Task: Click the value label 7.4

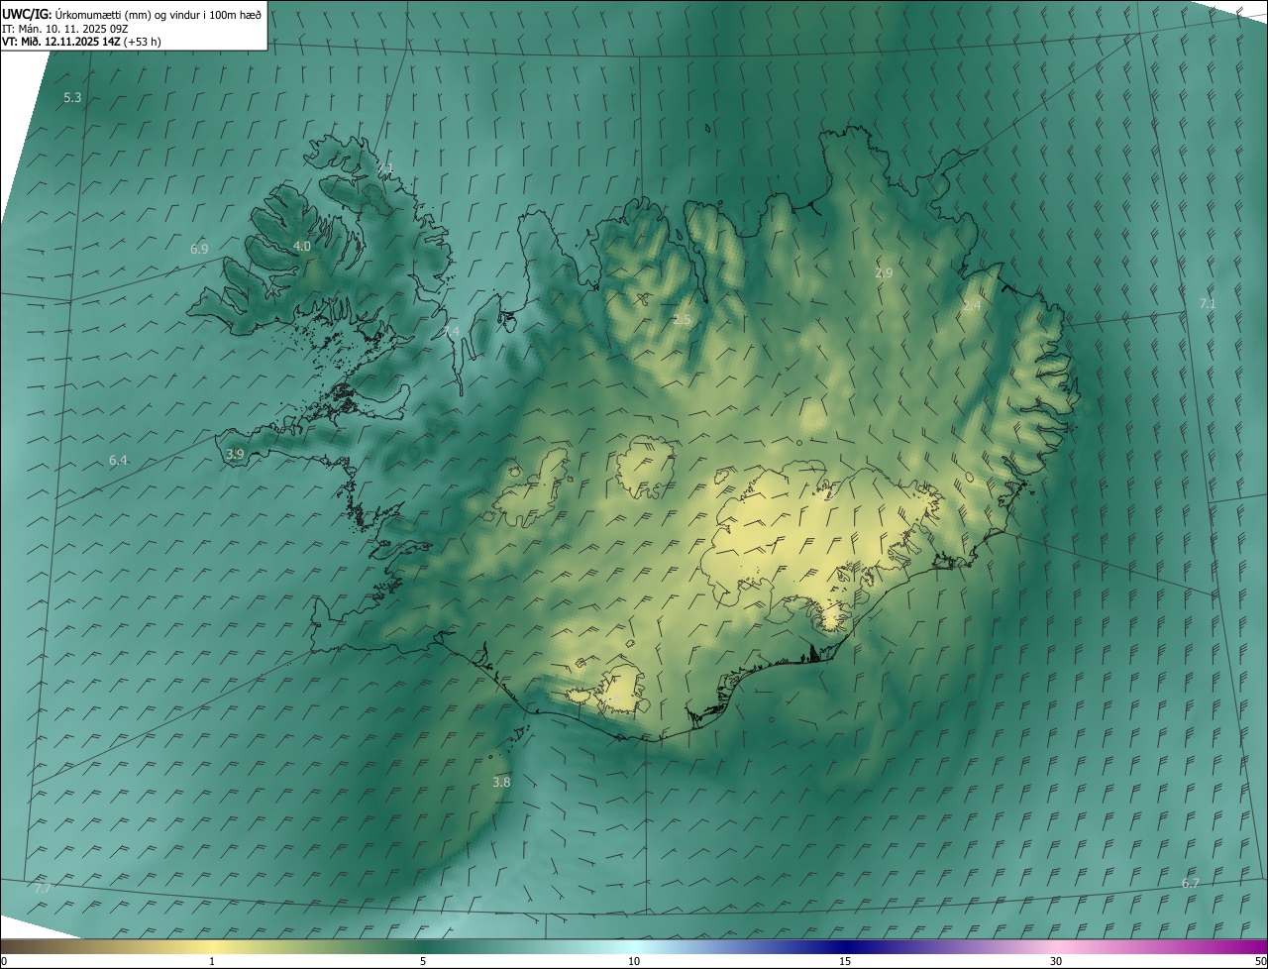Action: 451,331
